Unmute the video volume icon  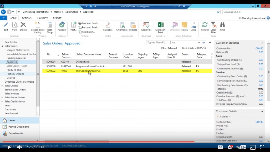[x=20, y=147]
